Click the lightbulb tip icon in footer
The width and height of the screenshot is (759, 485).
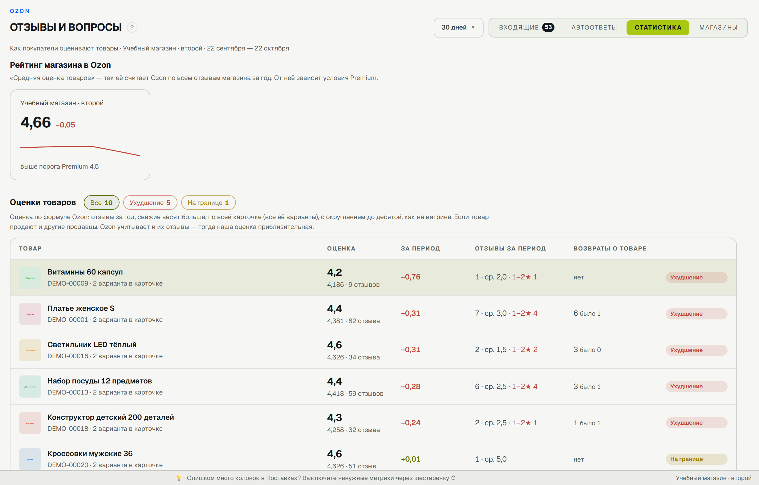coord(179,478)
